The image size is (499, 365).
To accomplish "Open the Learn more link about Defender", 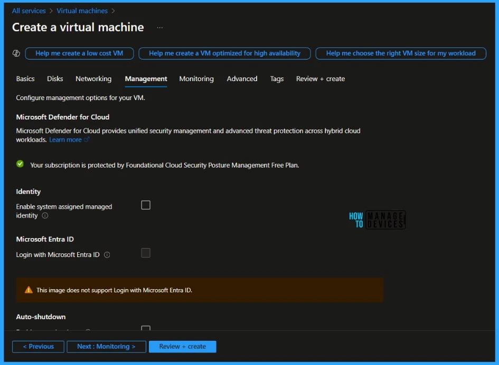I will click(x=65, y=140).
